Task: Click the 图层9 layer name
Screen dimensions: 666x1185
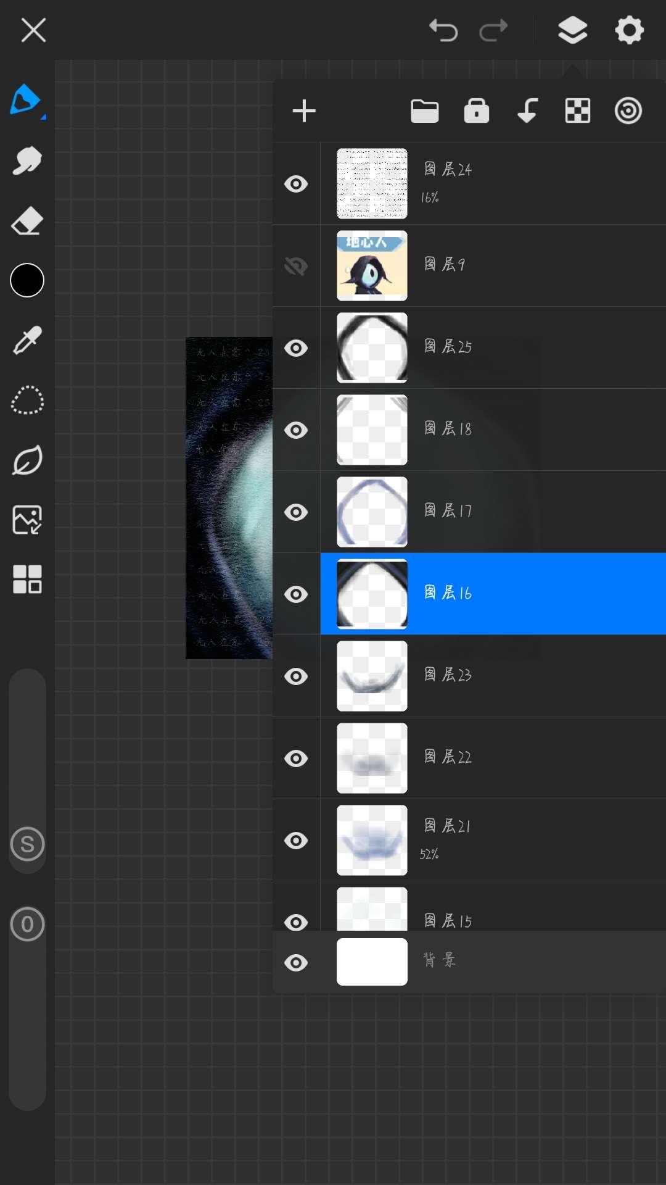Action: pyautogui.click(x=445, y=264)
